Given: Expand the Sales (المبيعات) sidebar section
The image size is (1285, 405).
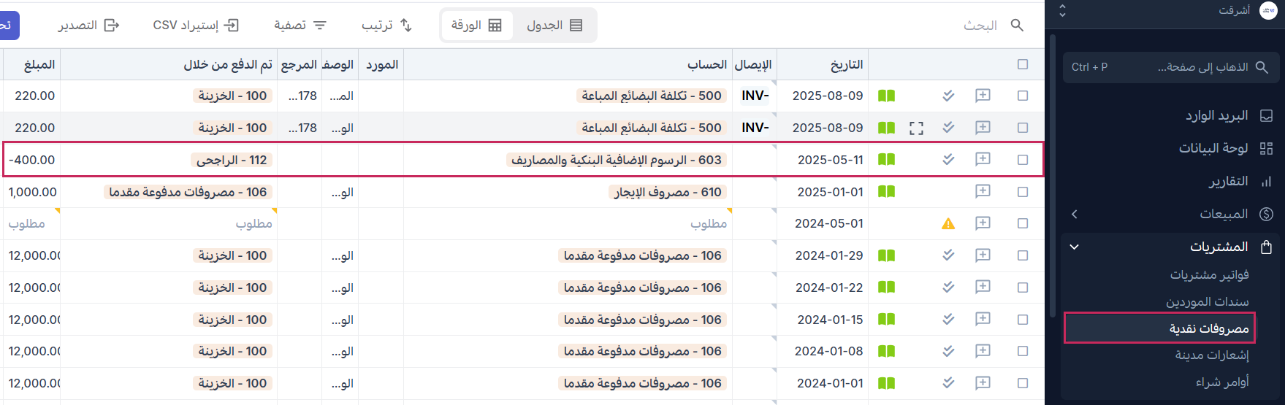Looking at the screenshot, I should (1074, 215).
